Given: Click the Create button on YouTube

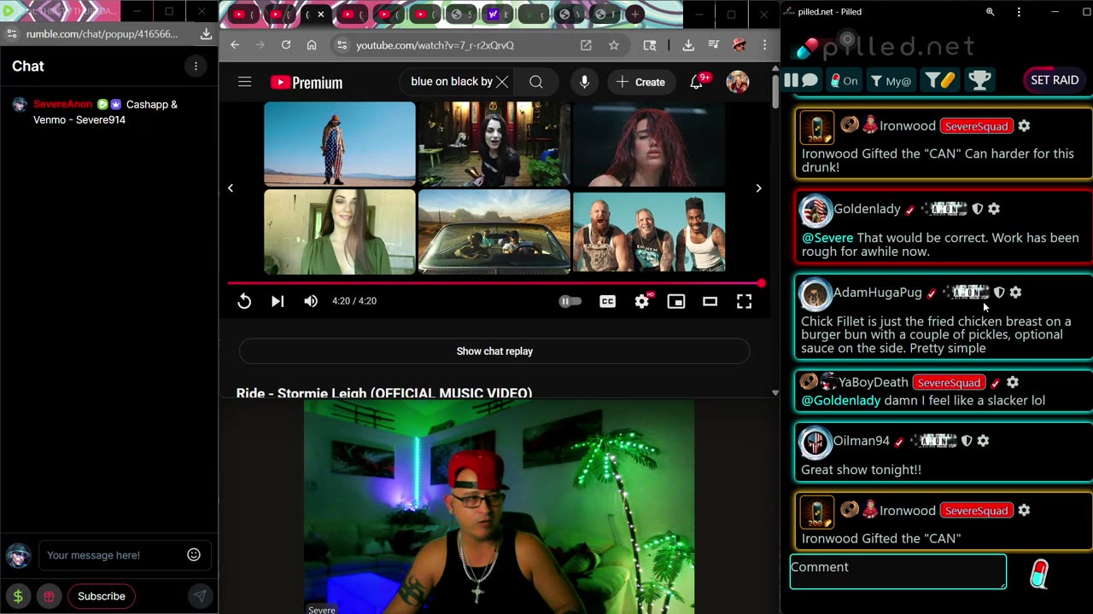Looking at the screenshot, I should [640, 82].
